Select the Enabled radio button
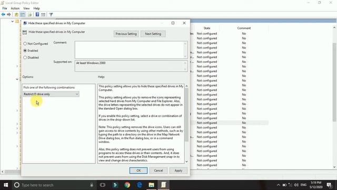The width and height of the screenshot is (337, 190). pos(25,51)
